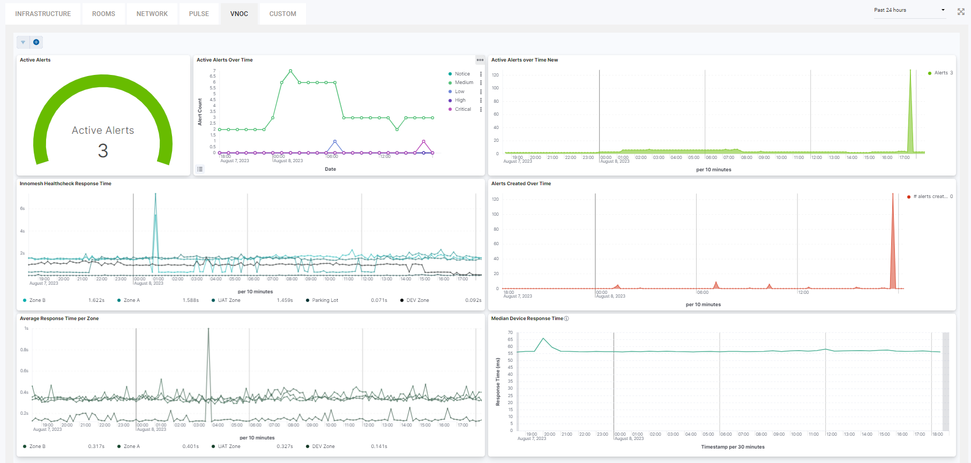
Task: Click the 0.401s value for Zone A
Action: point(190,446)
